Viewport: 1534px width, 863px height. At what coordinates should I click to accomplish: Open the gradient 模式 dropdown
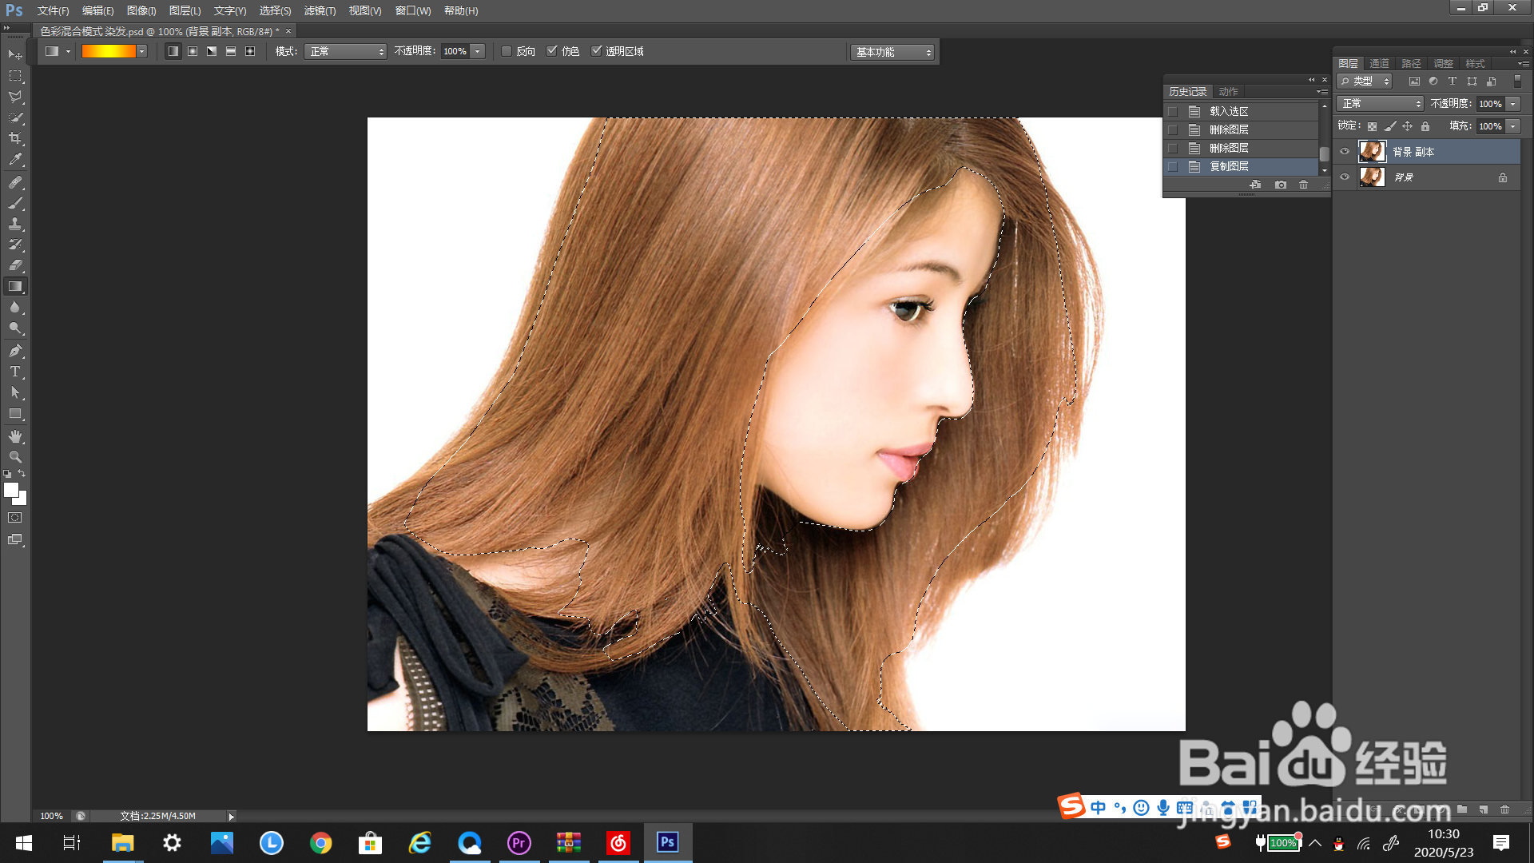[x=345, y=51]
